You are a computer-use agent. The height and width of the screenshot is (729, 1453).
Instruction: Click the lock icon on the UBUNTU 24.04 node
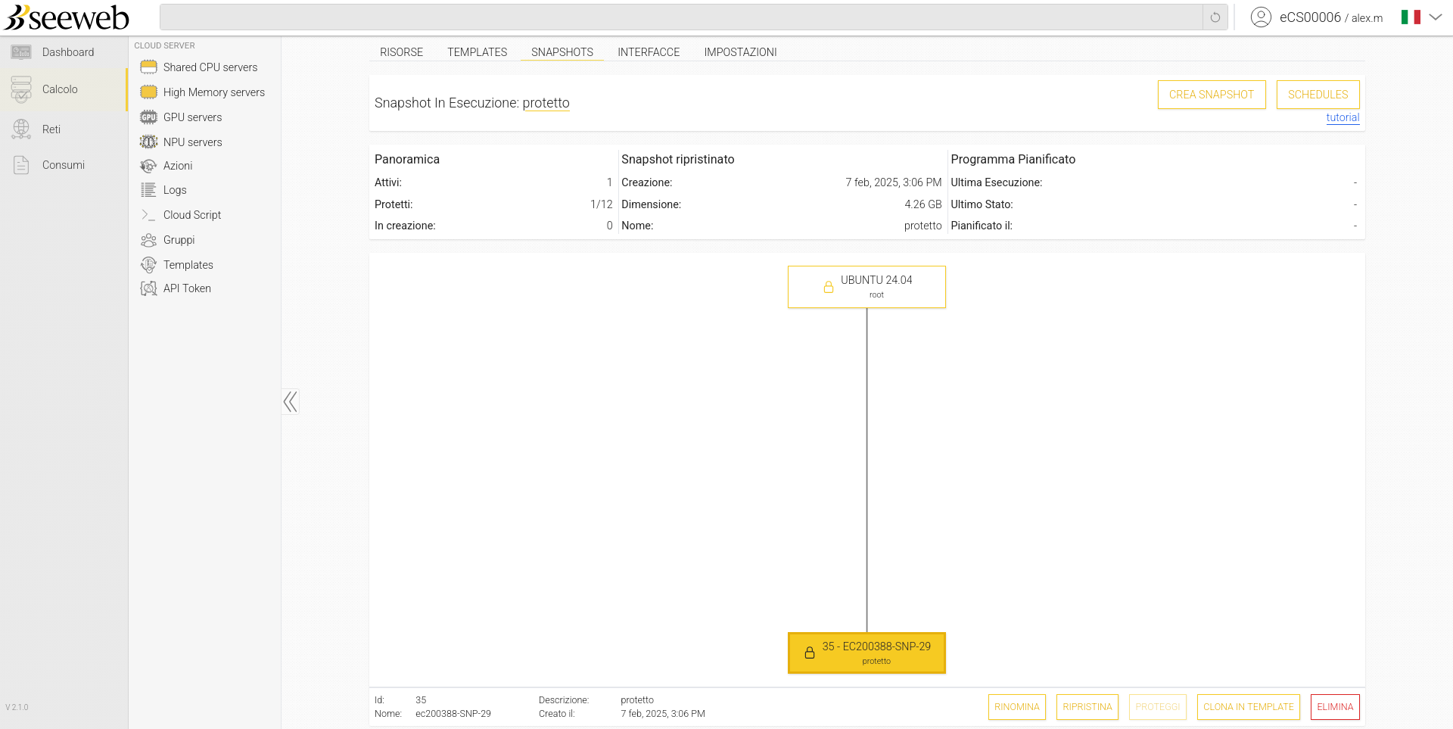829,287
